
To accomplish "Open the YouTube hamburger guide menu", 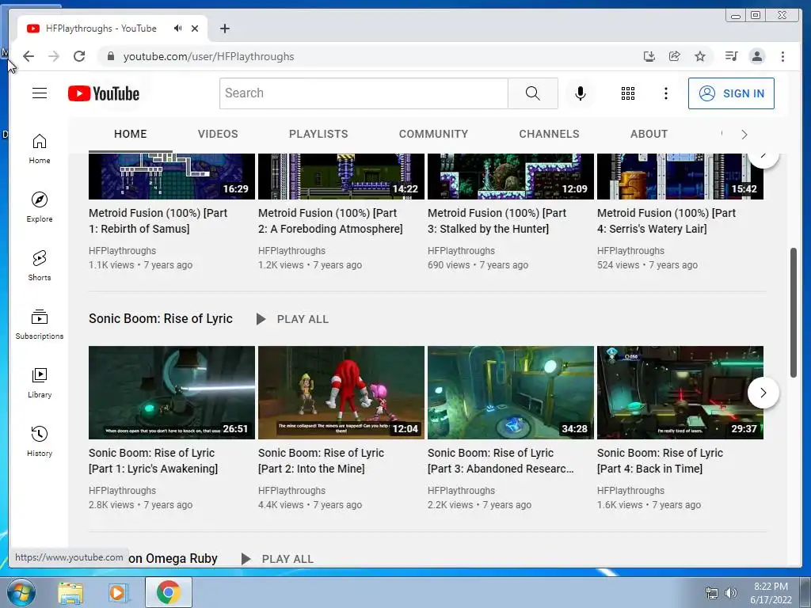I will 40,93.
